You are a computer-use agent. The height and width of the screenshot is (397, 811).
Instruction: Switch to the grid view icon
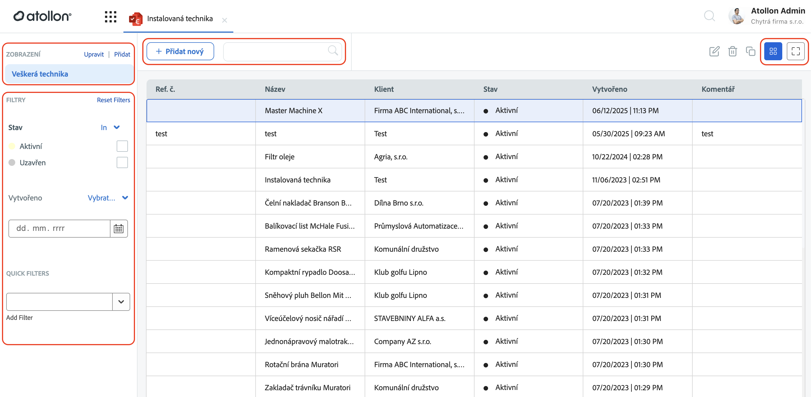click(773, 51)
